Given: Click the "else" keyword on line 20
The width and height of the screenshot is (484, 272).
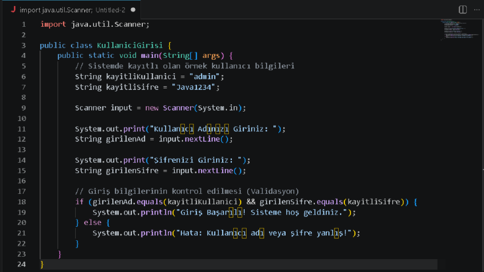Looking at the screenshot, I should 93,223.
